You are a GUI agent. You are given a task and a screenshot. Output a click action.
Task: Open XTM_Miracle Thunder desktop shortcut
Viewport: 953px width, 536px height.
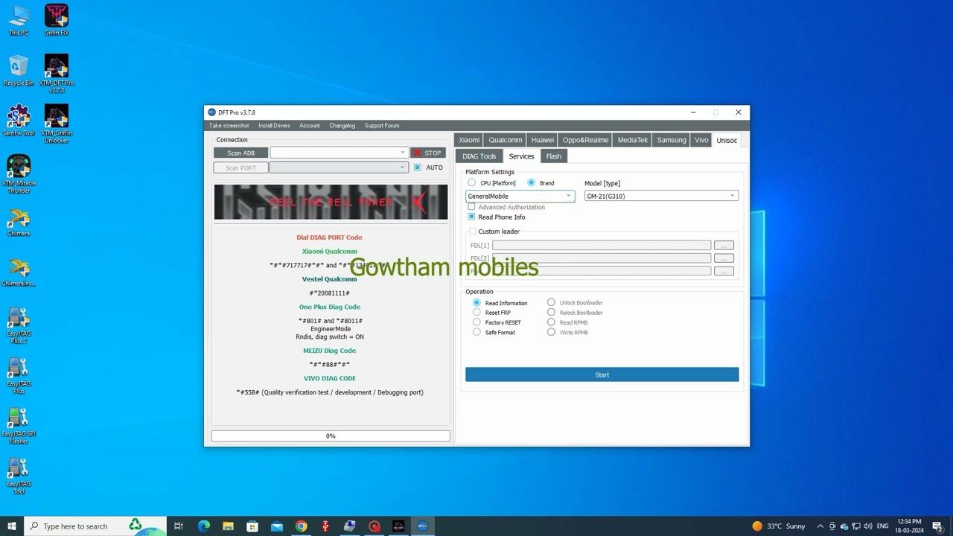19,173
